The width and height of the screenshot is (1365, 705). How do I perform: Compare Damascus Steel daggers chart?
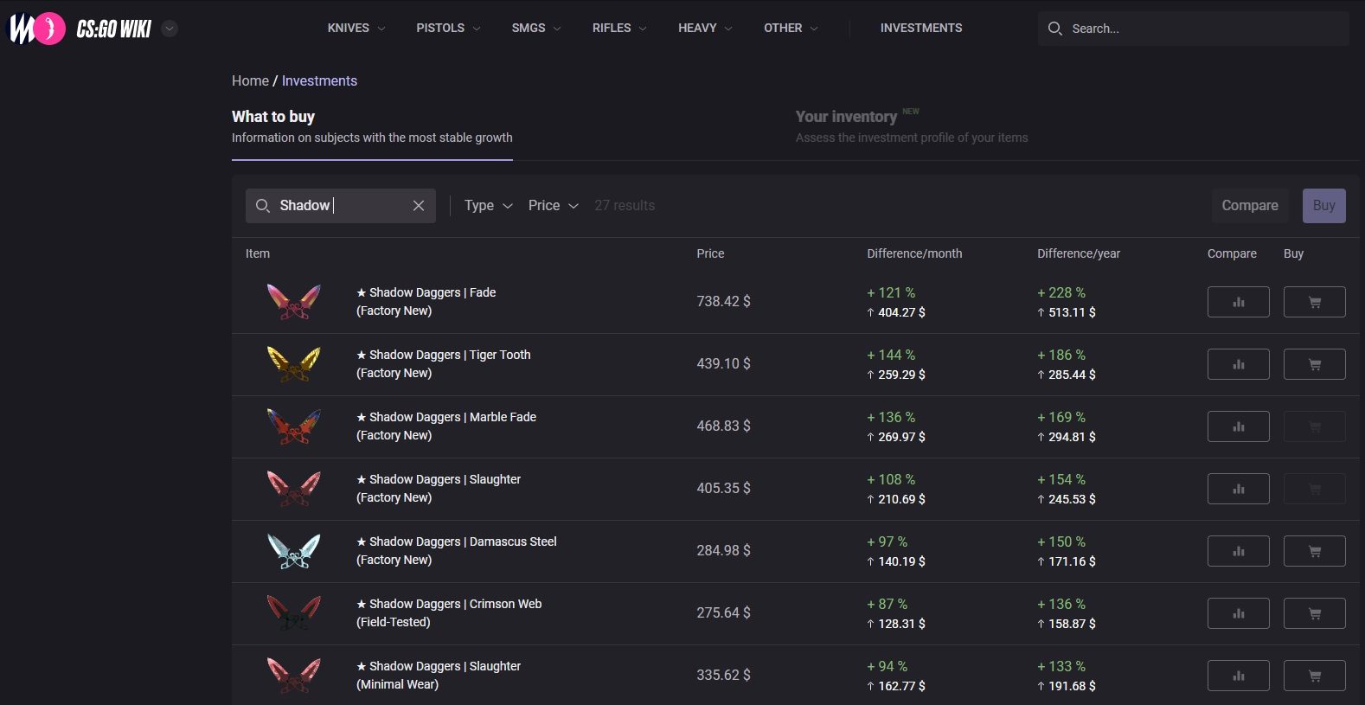[x=1238, y=551]
